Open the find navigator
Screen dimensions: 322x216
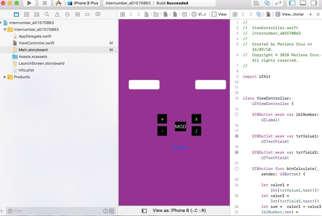point(47,14)
